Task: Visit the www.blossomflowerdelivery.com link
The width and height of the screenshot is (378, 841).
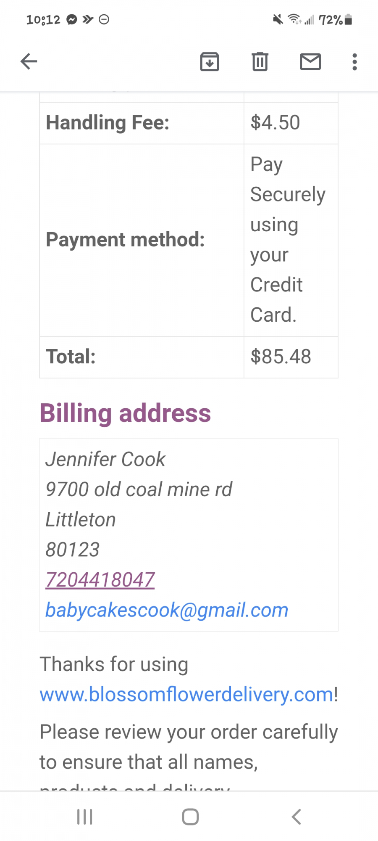Action: pos(186,694)
